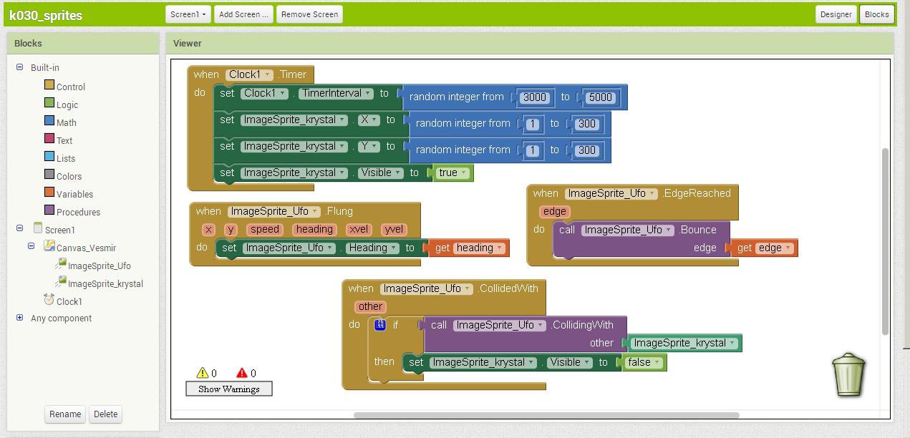Open the Screen1 screen selector dropdown
This screenshot has width=910, height=438.
coord(188,14)
